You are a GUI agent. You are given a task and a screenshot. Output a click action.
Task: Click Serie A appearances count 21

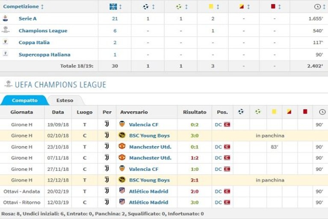tap(115, 19)
